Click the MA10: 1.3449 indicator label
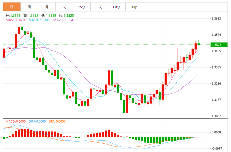 tap(39, 20)
